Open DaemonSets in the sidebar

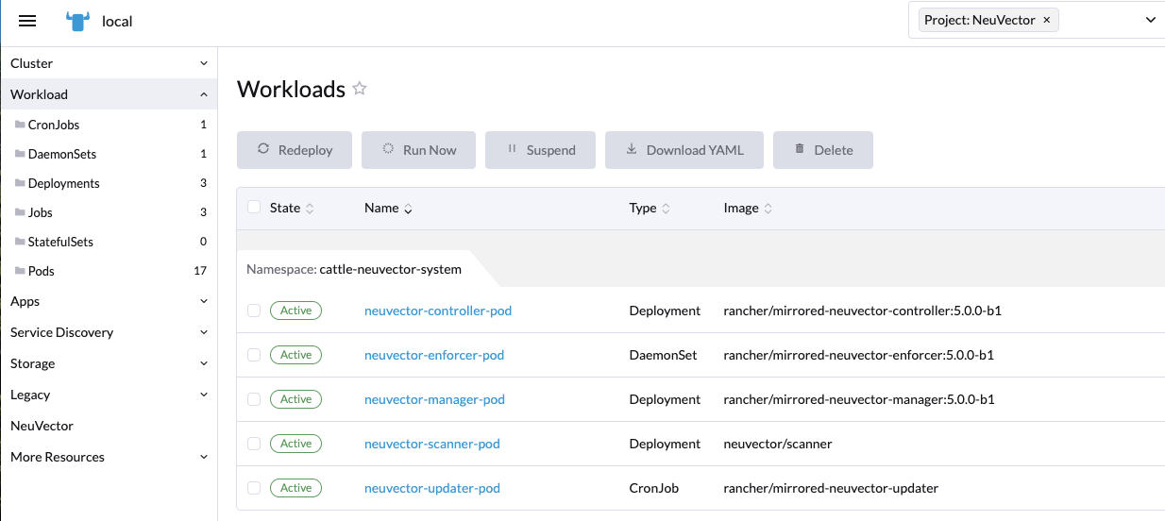(x=62, y=154)
